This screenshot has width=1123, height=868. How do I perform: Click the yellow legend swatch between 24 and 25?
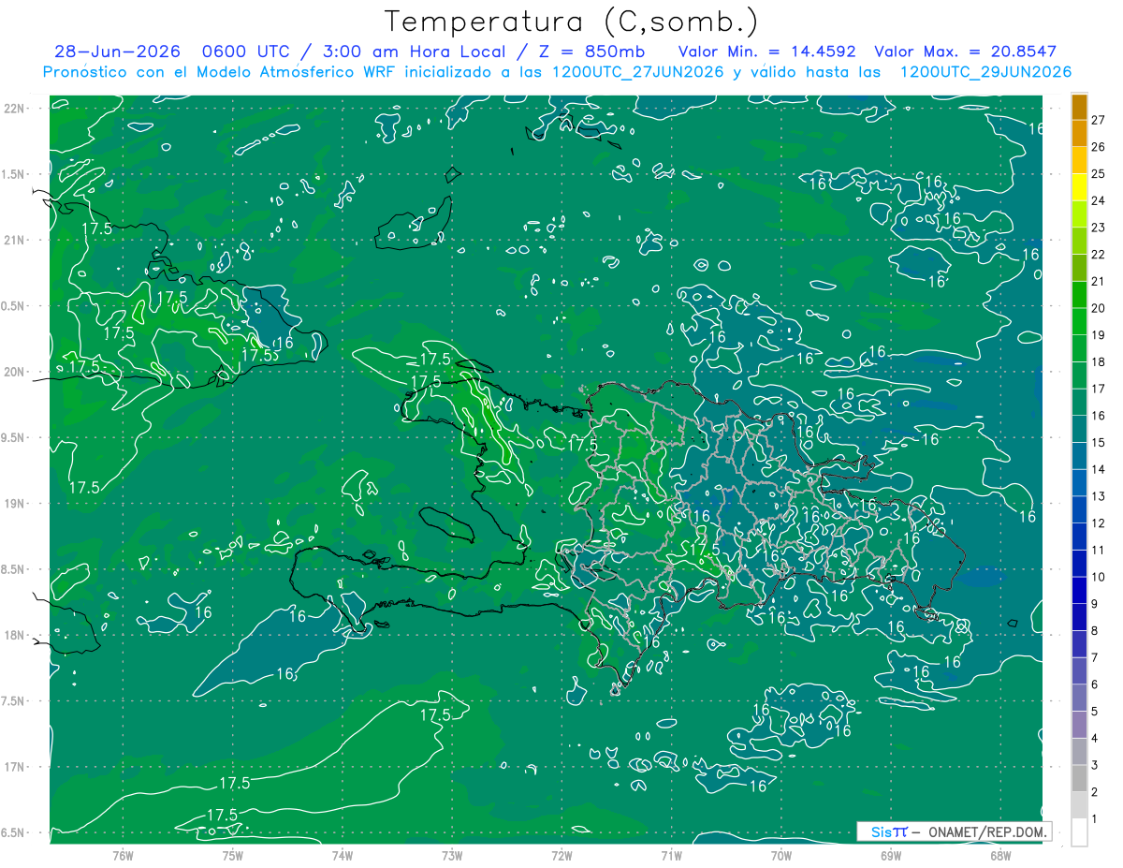coord(1079,186)
